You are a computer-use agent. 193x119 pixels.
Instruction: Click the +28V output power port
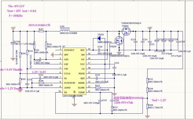[x=150, y=28]
